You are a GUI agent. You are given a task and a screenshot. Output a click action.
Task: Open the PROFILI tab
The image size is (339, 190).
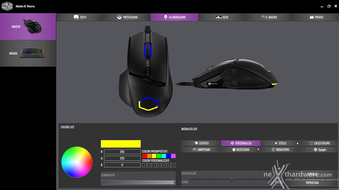(x=316, y=17)
